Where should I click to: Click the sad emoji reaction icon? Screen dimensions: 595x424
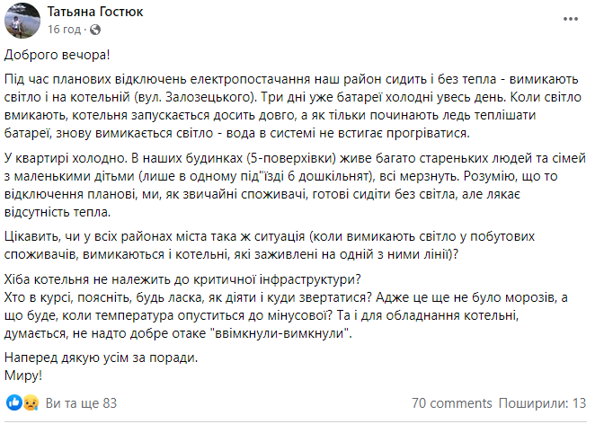coord(30,402)
